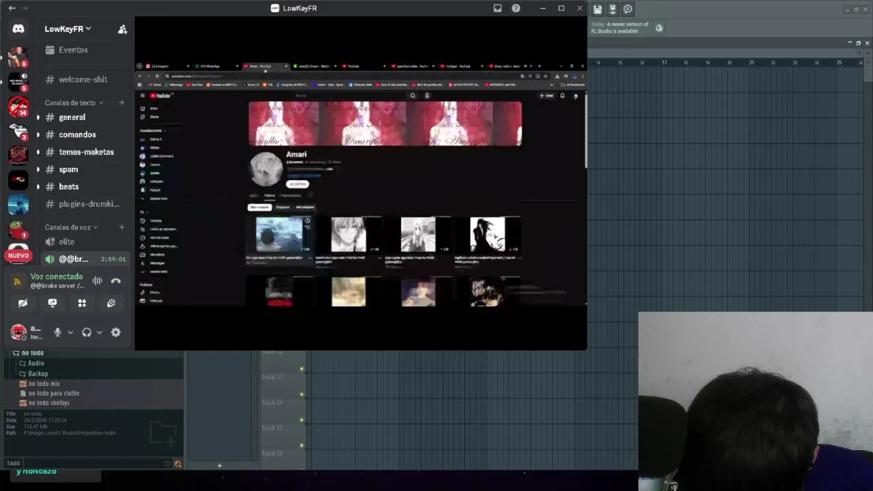Open own user avatar profile panel
Image resolution: width=873 pixels, height=491 pixels.
click(x=18, y=332)
